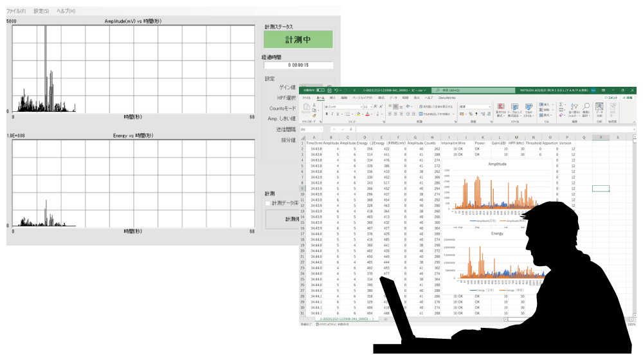Viewport: 643px width, 360px height.
Task: Decrease font size with smaller A icon
Action: (381, 107)
